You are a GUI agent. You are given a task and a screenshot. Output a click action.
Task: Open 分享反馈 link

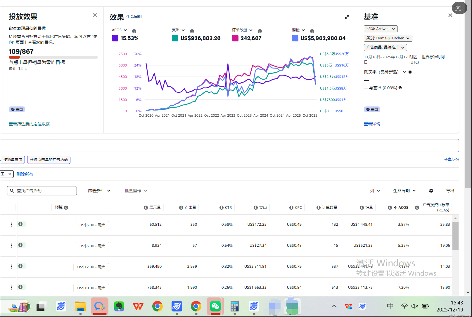452,160
